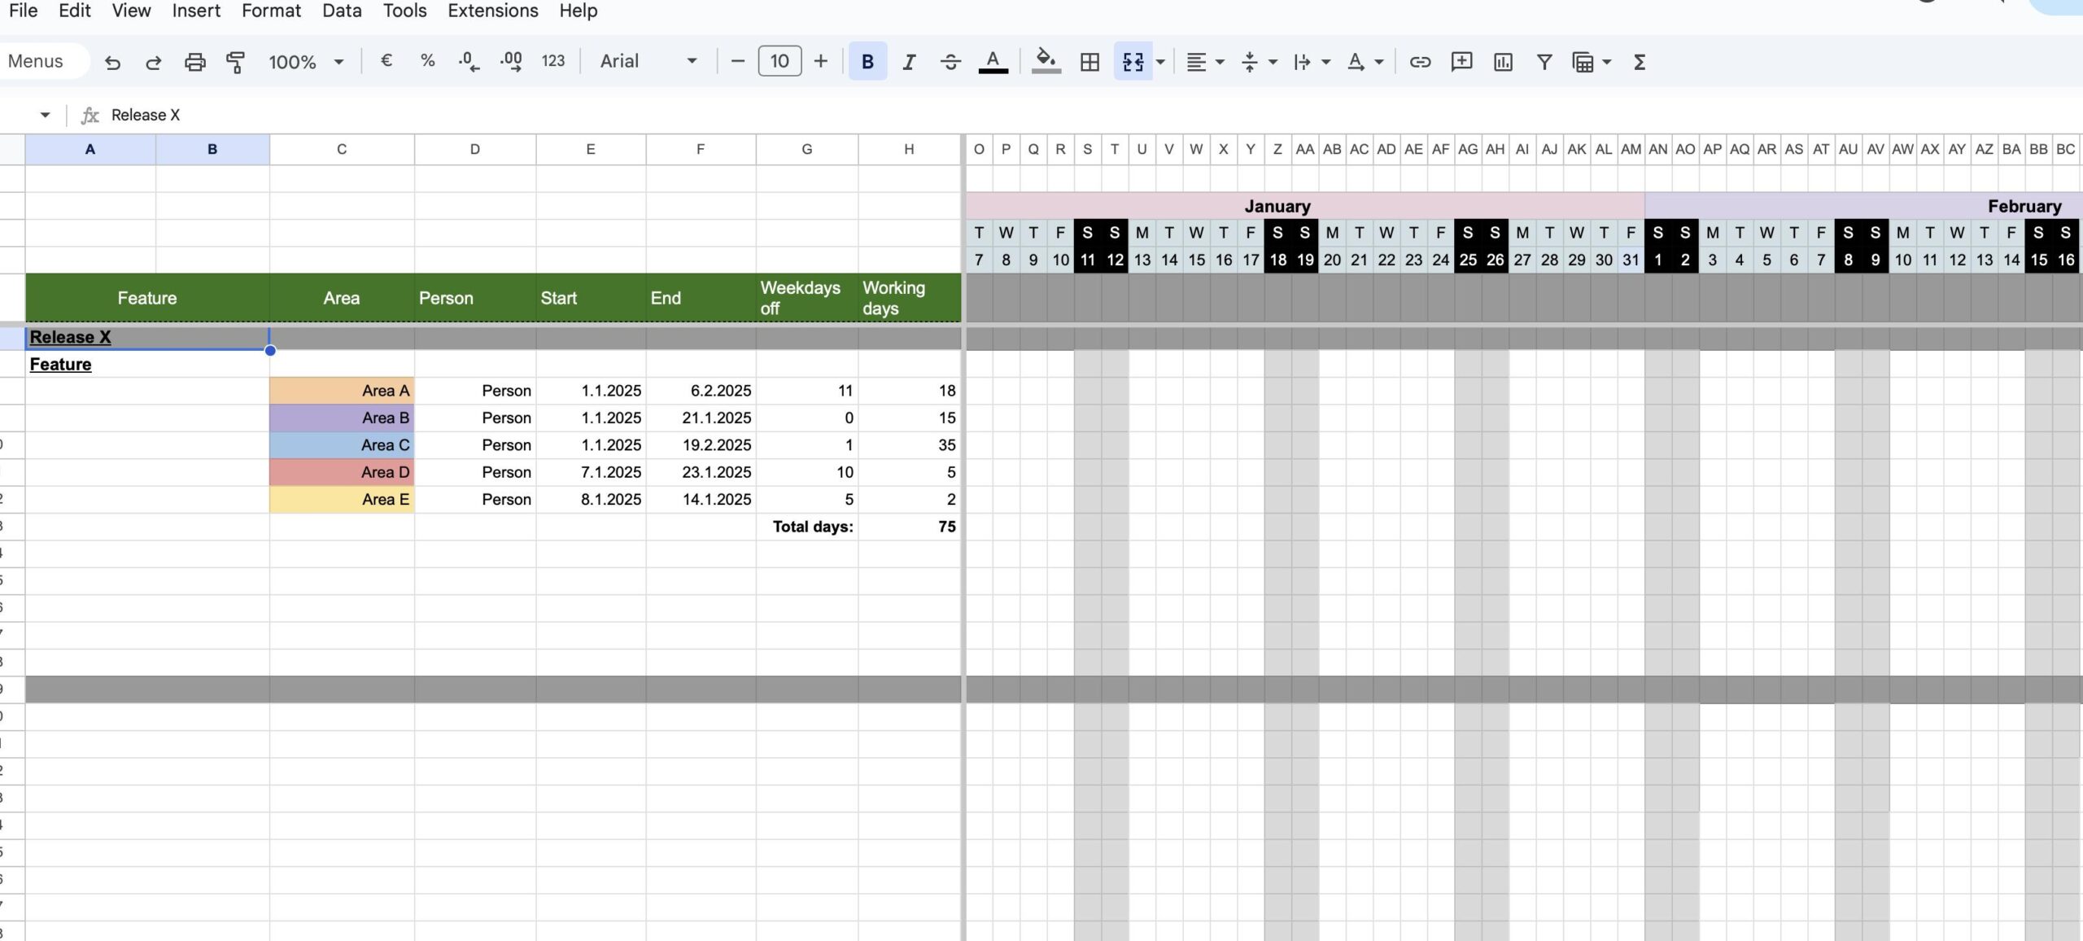Toggle bold formatting off

click(867, 61)
